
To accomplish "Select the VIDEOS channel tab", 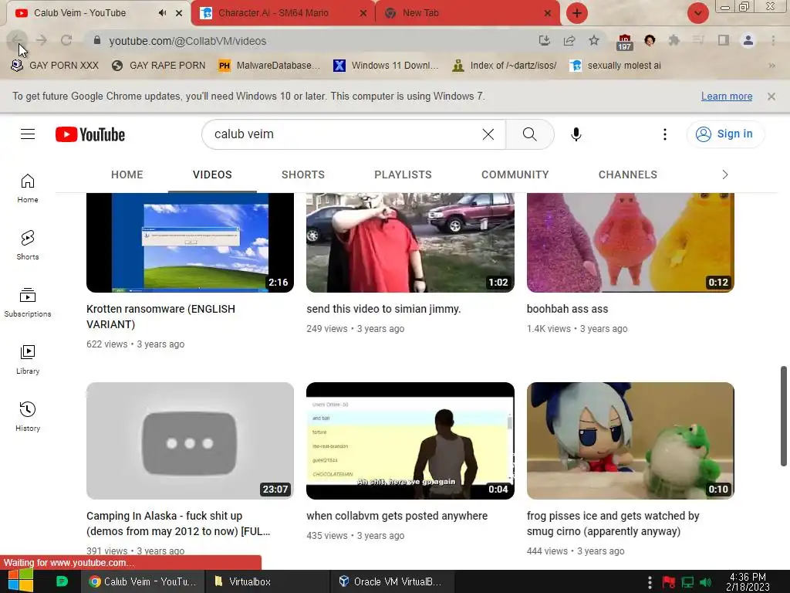I will (x=212, y=175).
